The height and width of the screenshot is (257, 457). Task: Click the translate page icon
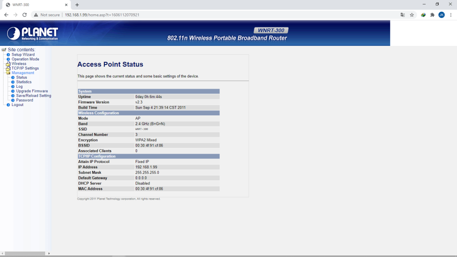(x=403, y=15)
